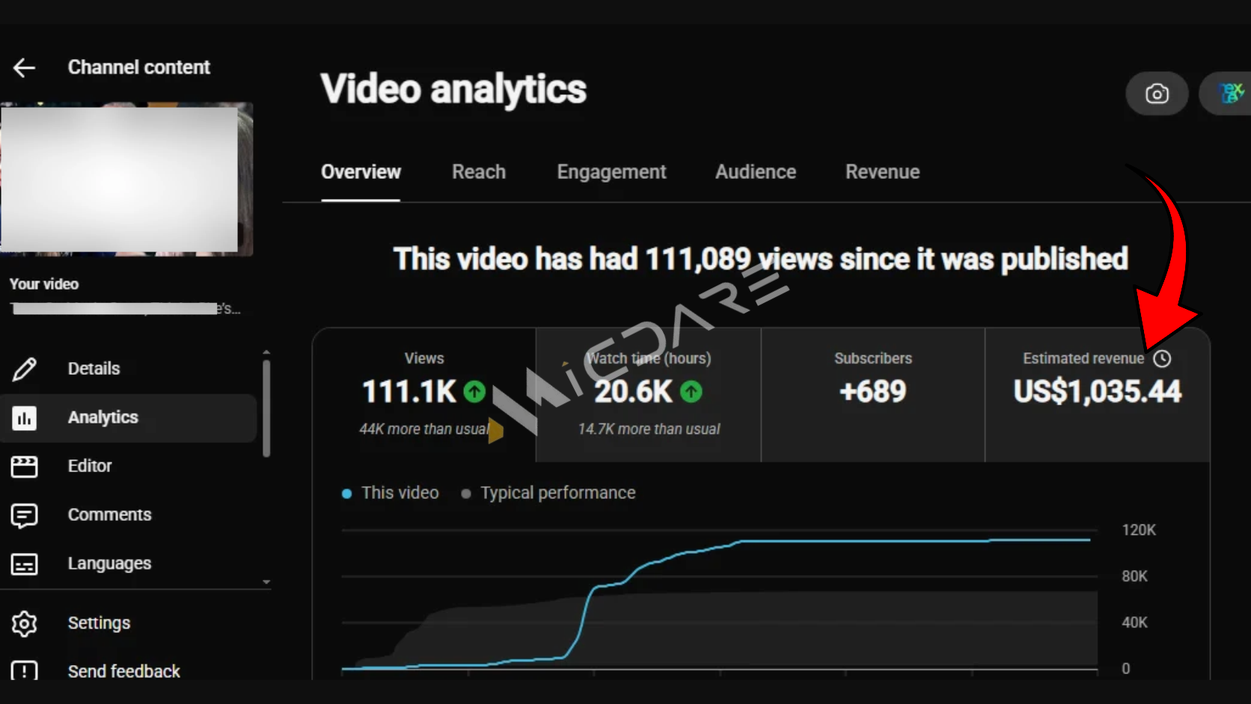Click the This video legend item
The width and height of the screenshot is (1251, 704).
391,493
